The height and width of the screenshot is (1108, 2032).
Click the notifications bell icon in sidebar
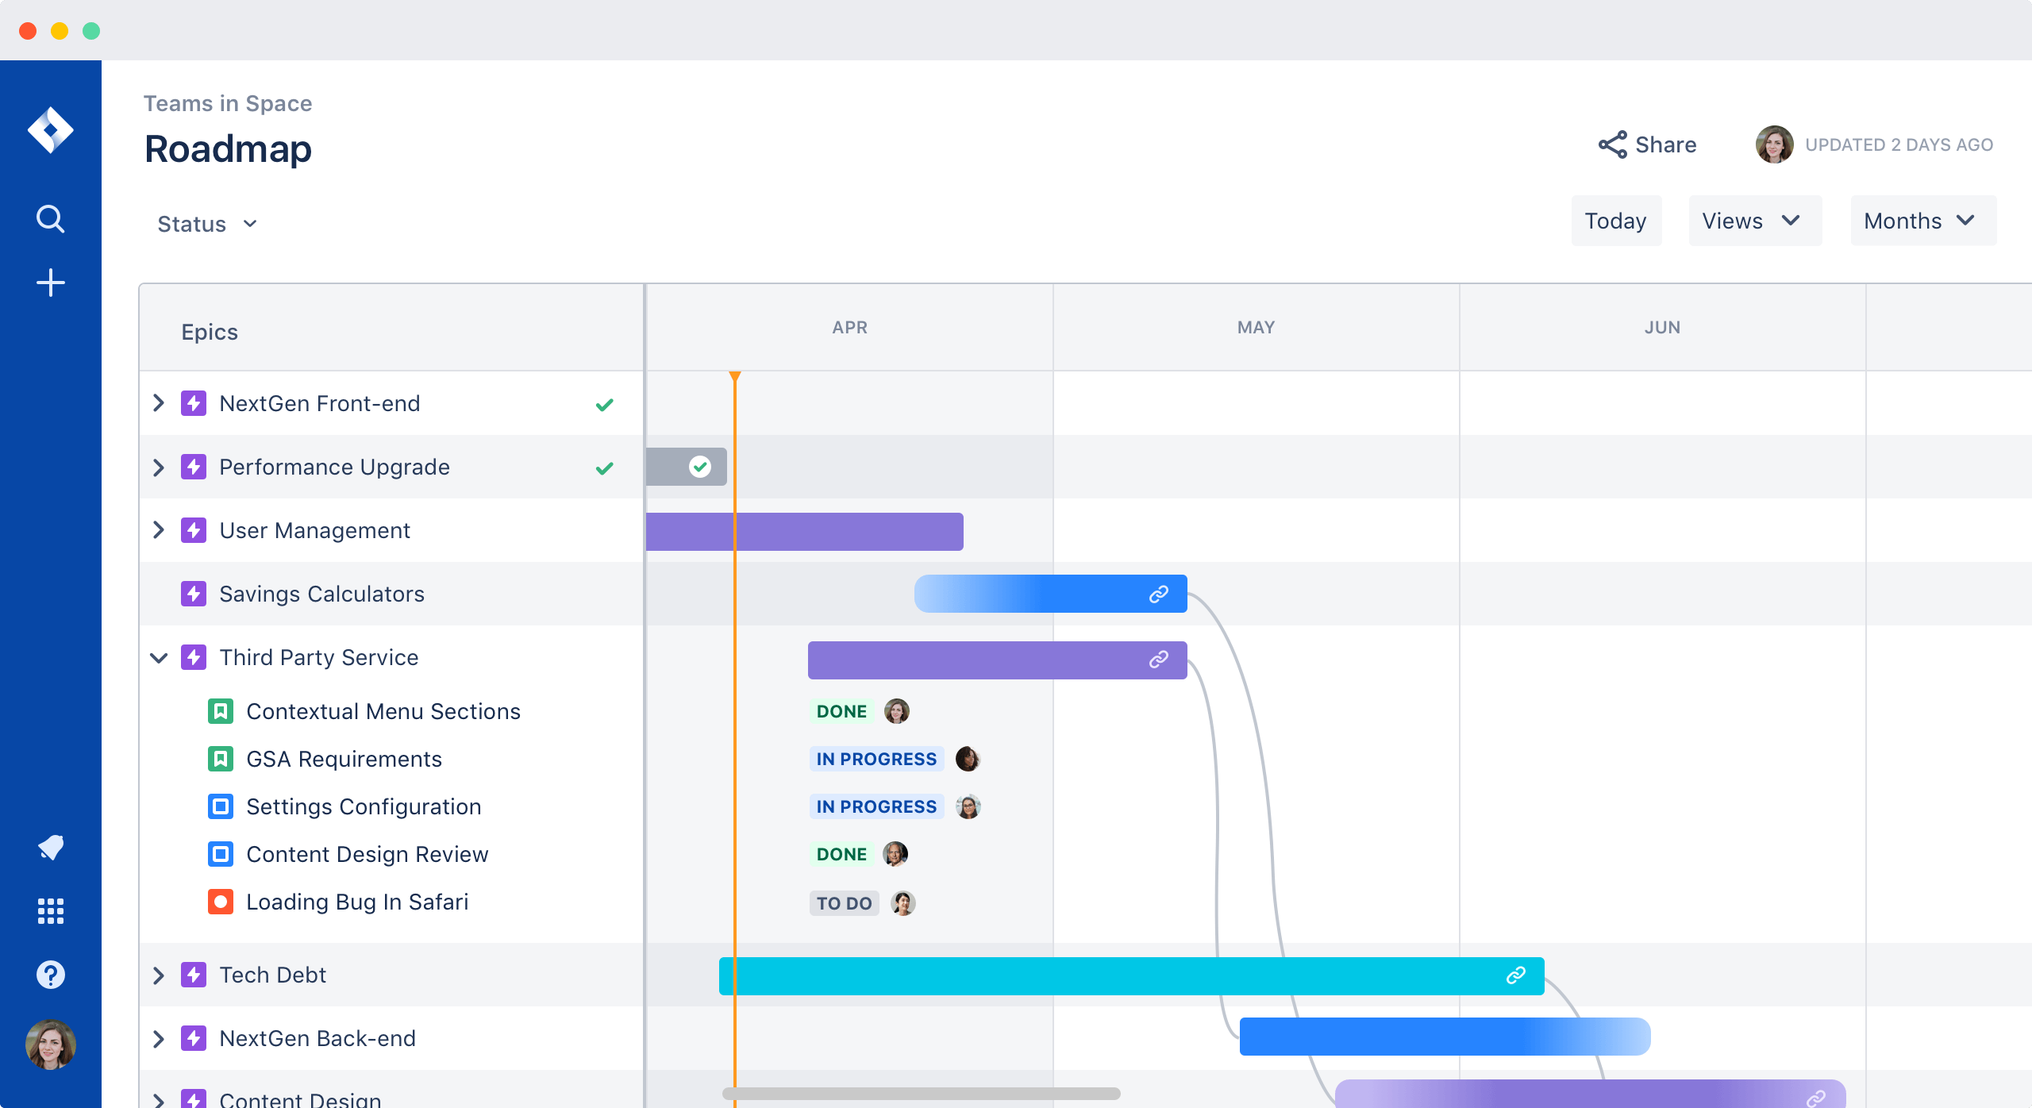51,846
